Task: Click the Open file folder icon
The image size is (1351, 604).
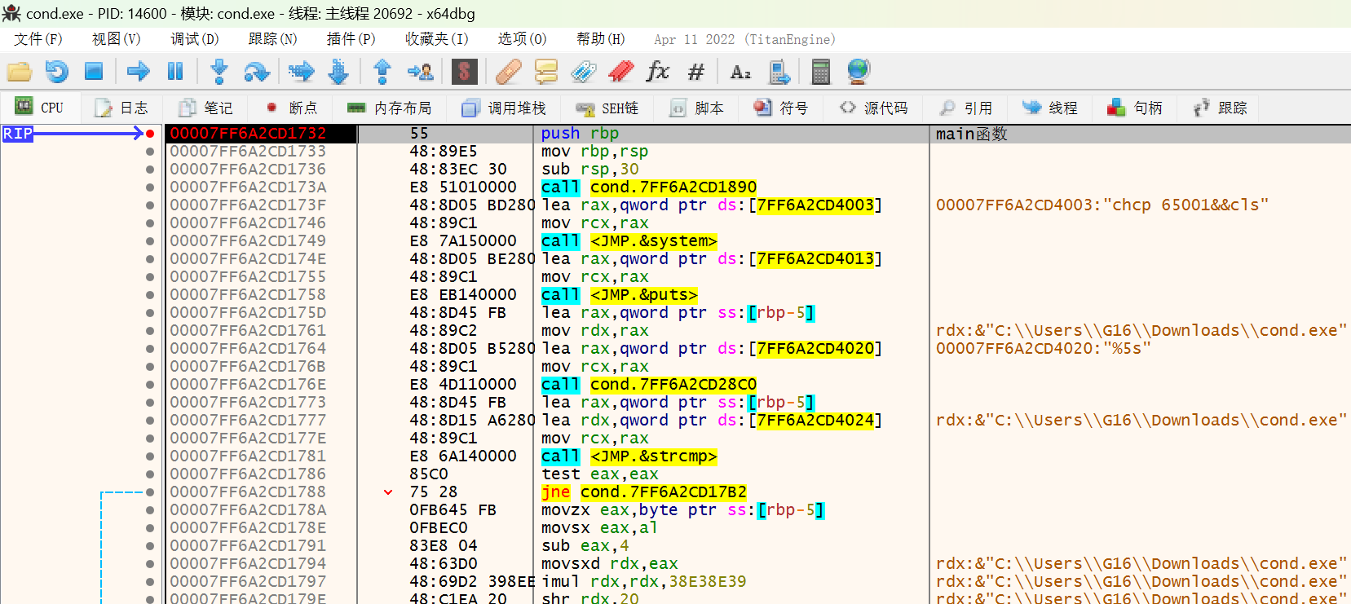Action: coord(20,72)
